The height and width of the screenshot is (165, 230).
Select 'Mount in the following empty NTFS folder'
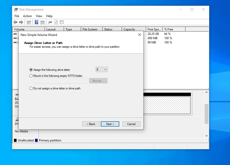(31, 75)
